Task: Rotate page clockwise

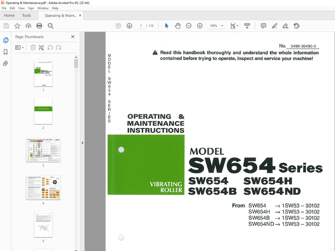Action: (x=58, y=48)
